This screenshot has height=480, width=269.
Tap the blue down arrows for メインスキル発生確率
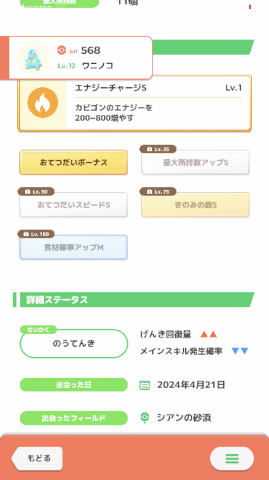[240, 351]
